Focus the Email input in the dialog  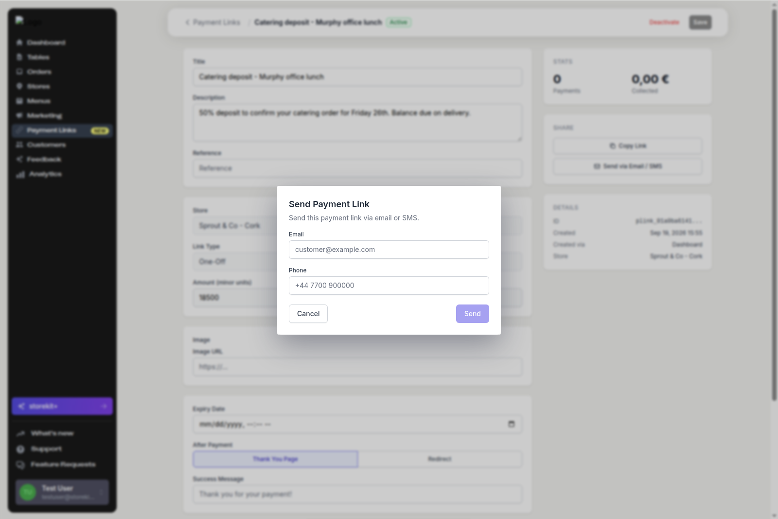389,250
